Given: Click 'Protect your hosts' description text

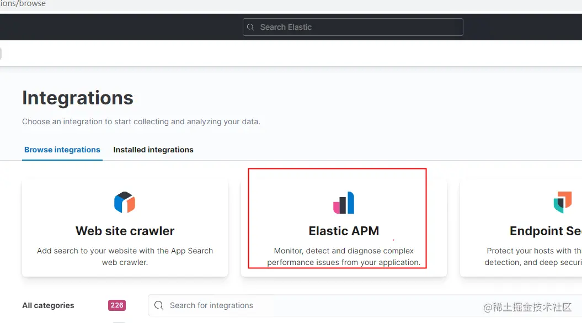Looking at the screenshot, I should pyautogui.click(x=533, y=256).
